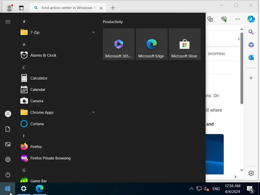This screenshot has width=260, height=195.
Task: Switch to Edge on the taskbar
Action: click(x=40, y=189)
